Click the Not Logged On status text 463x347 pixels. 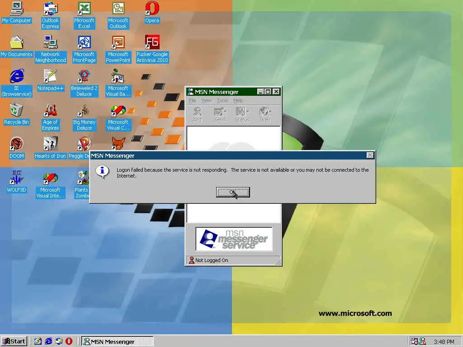[x=212, y=260]
